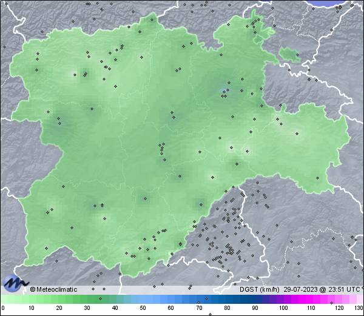Click the ©Meteoclimatic copyright text
The height and width of the screenshot is (316, 364).
(53, 289)
